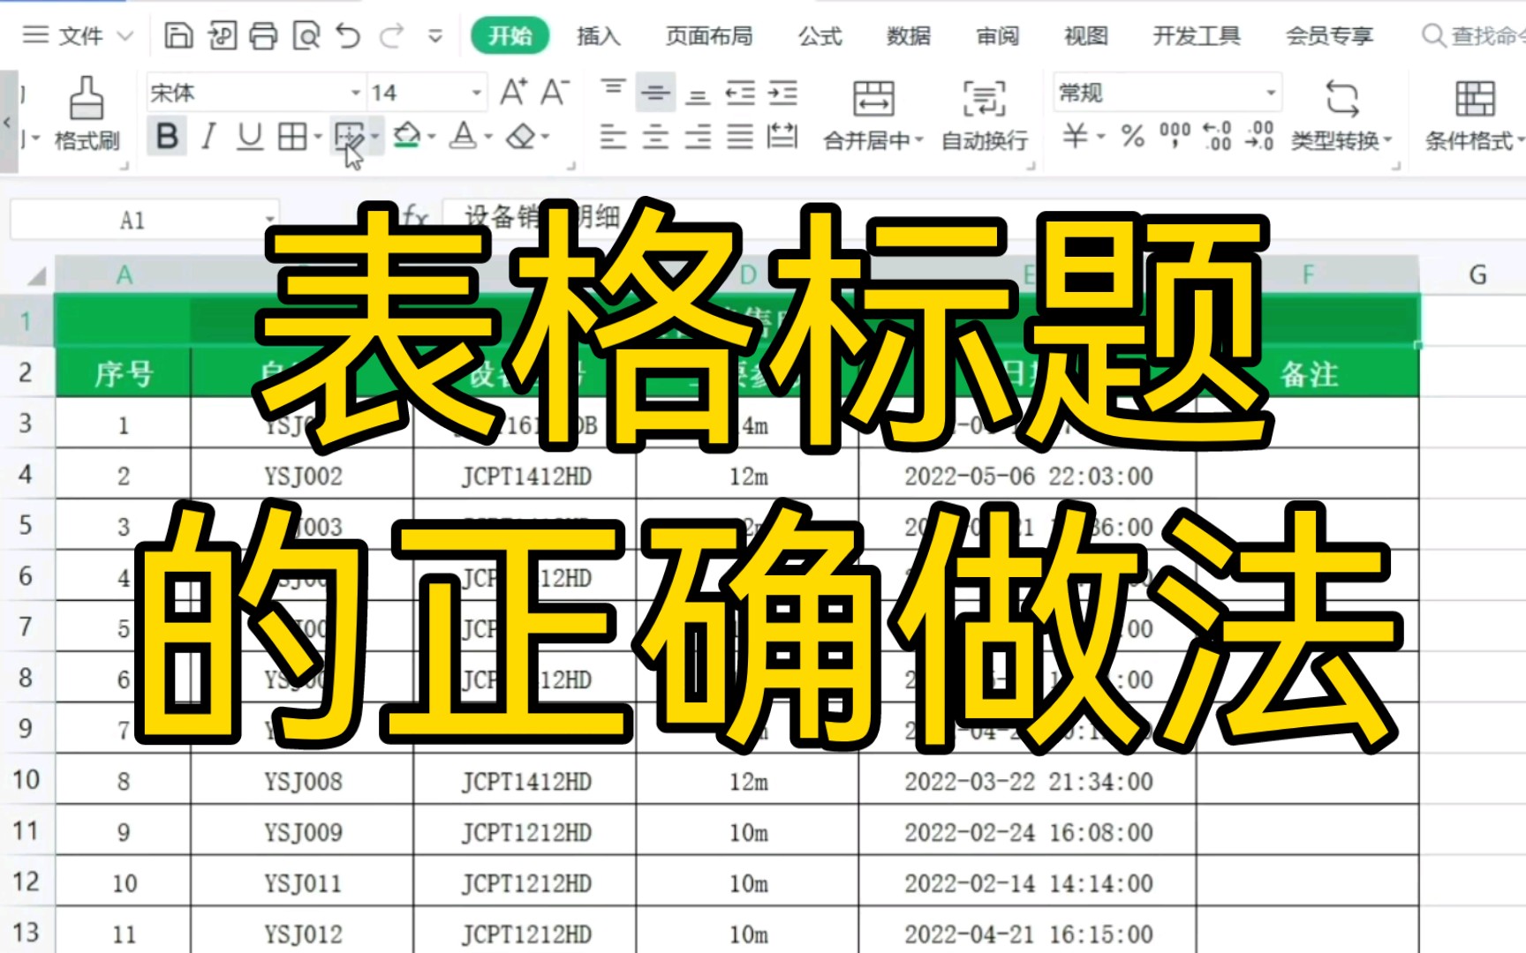Apply the font color A
The width and height of the screenshot is (1526, 953).
tap(463, 137)
